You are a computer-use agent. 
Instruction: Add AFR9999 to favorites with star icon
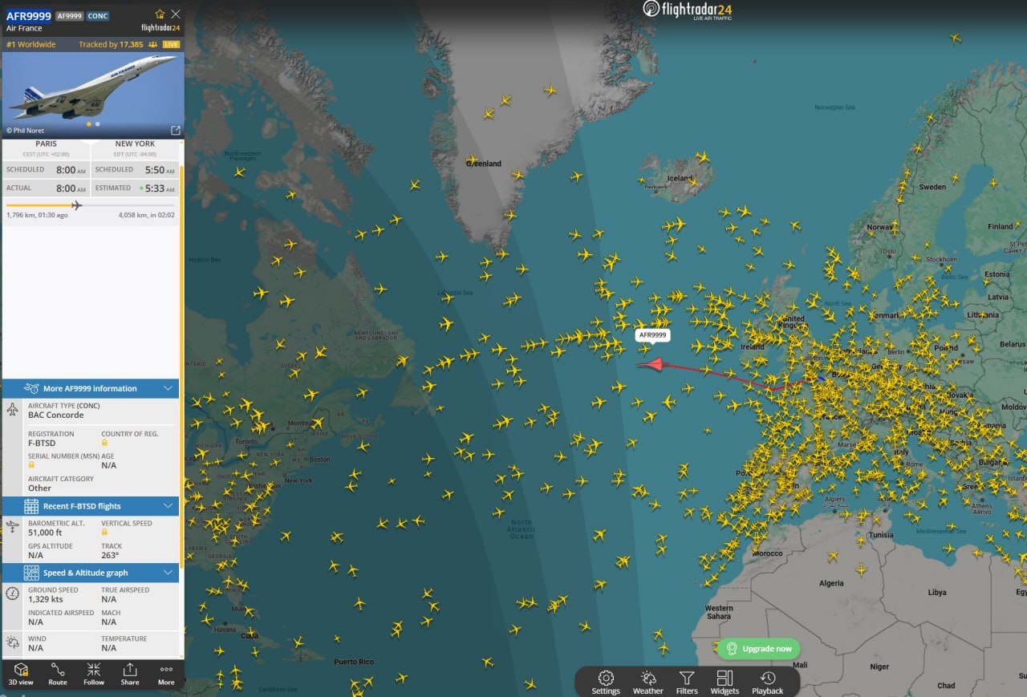(160, 14)
